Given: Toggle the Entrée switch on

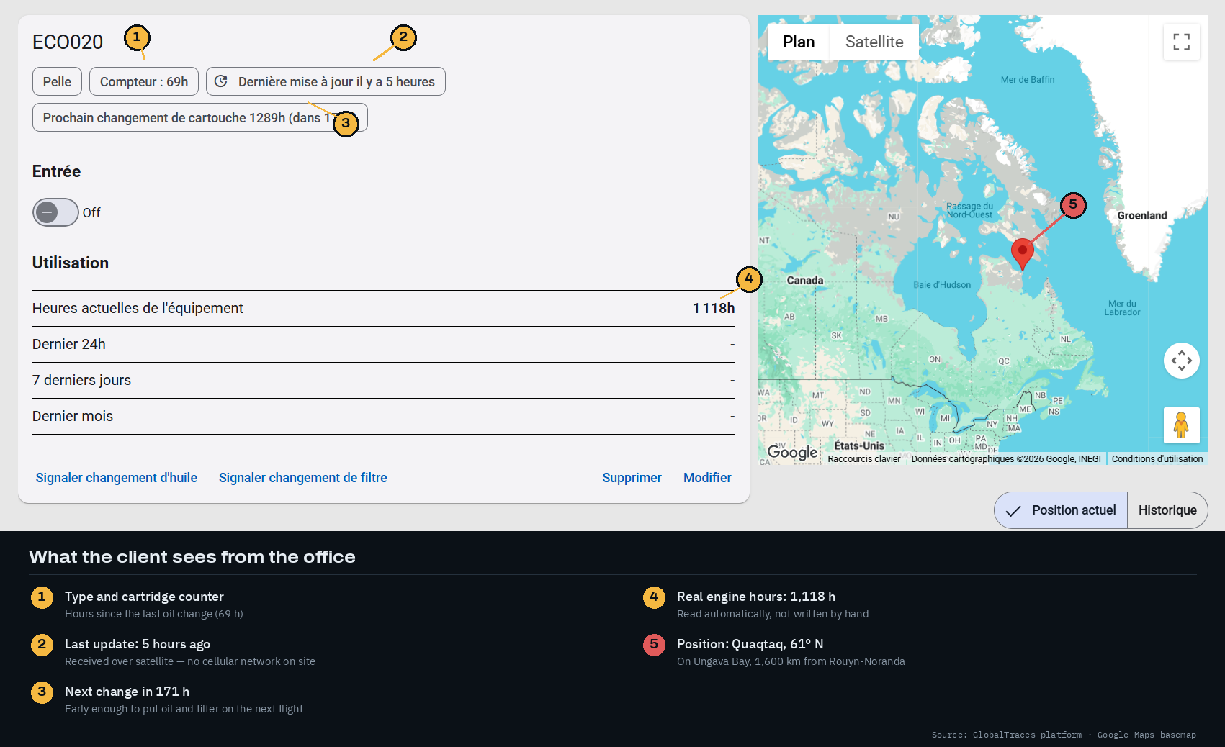Looking at the screenshot, I should [55, 212].
